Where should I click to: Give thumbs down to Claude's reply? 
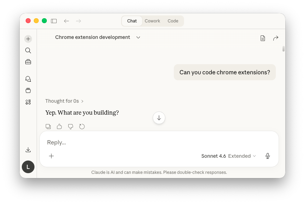pos(70,126)
